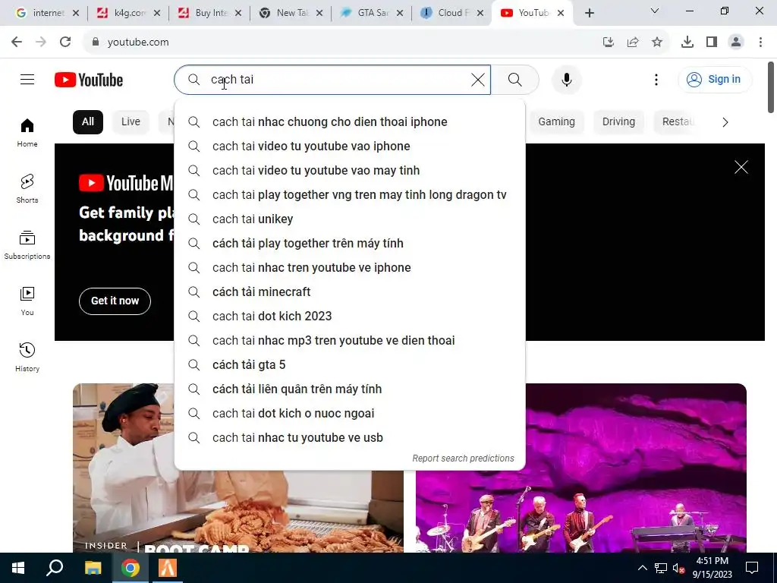Open File Explorer from taskbar
Image resolution: width=777 pixels, height=583 pixels.
pyautogui.click(x=93, y=568)
